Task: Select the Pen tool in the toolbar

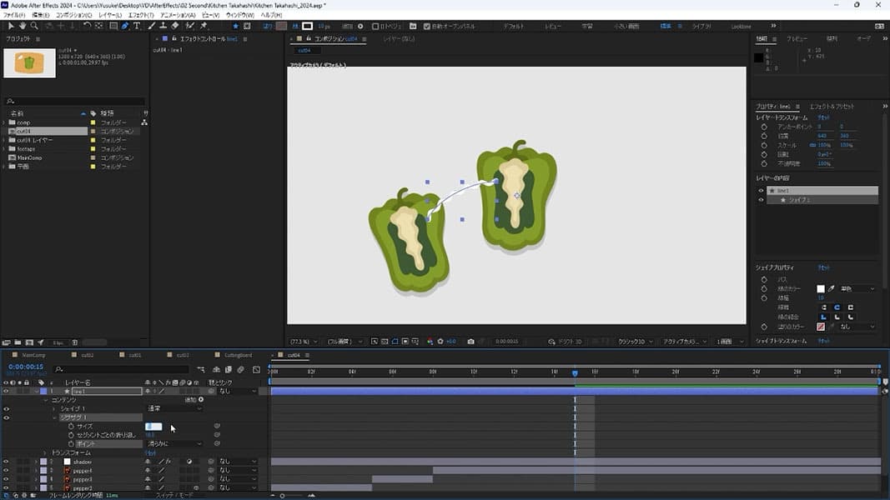Action: [125, 26]
